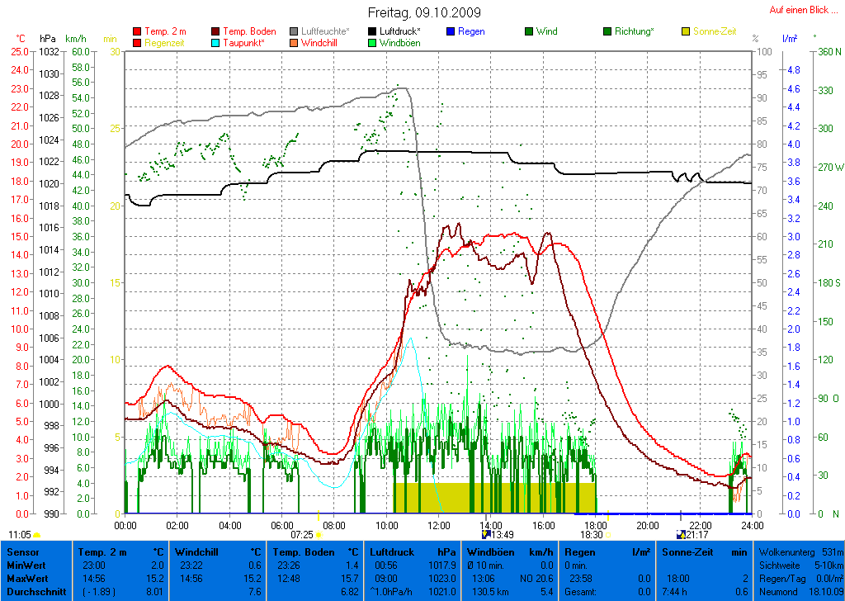
Task: Click the red Temp. 2 m legend swatch
Action: [x=137, y=31]
